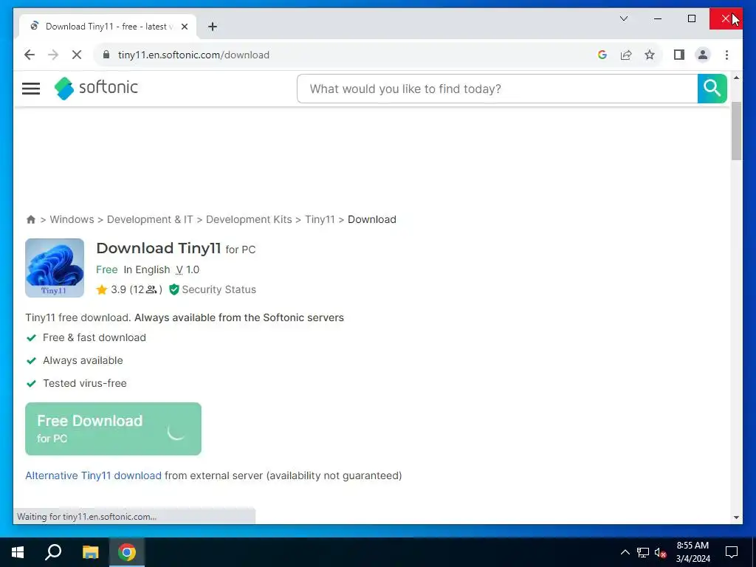Click the Security Status shield icon

[x=174, y=289]
